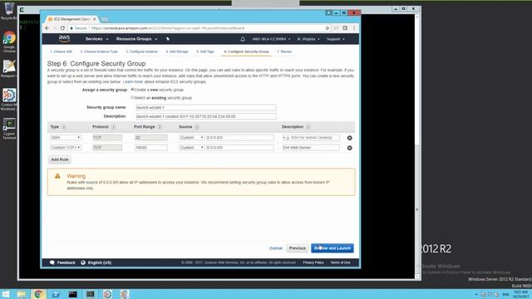
Task: Open Google Chrome desktop shortcut
Action: [x=9, y=42]
